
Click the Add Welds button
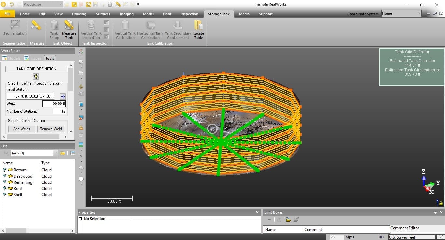[x=22, y=129]
